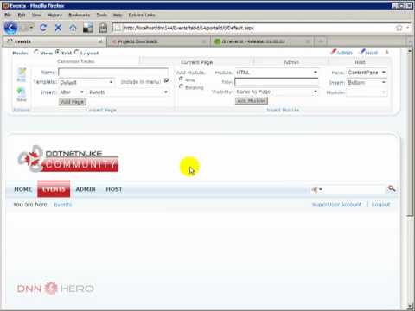
Task: Click the Add Page button
Action: (73, 102)
